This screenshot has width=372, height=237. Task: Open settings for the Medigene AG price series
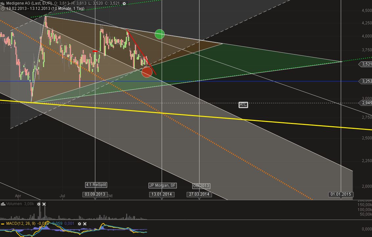click(x=124, y=4)
